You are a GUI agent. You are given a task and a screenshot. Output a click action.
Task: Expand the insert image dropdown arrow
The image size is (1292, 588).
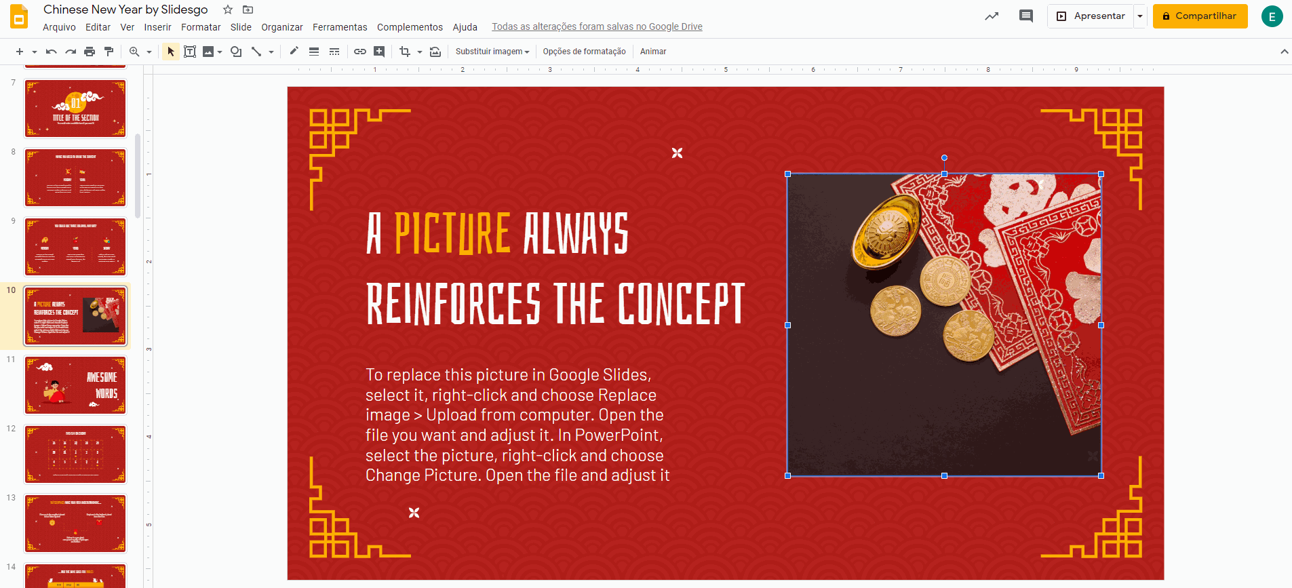(220, 52)
